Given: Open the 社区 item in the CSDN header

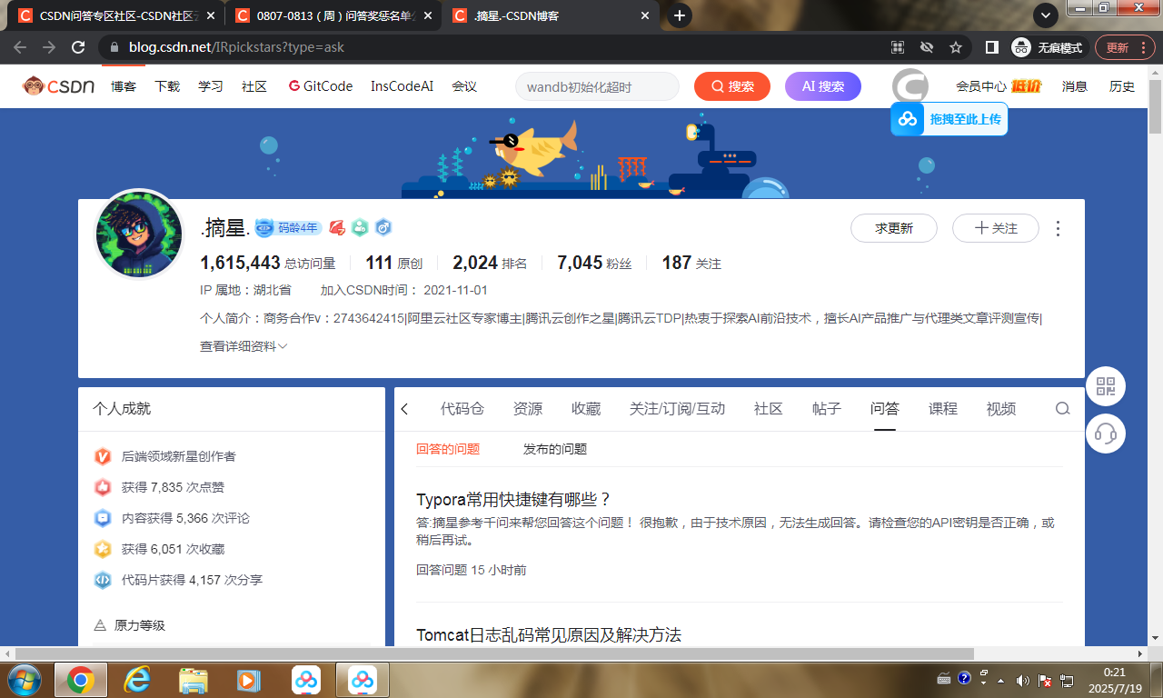Looking at the screenshot, I should point(254,86).
